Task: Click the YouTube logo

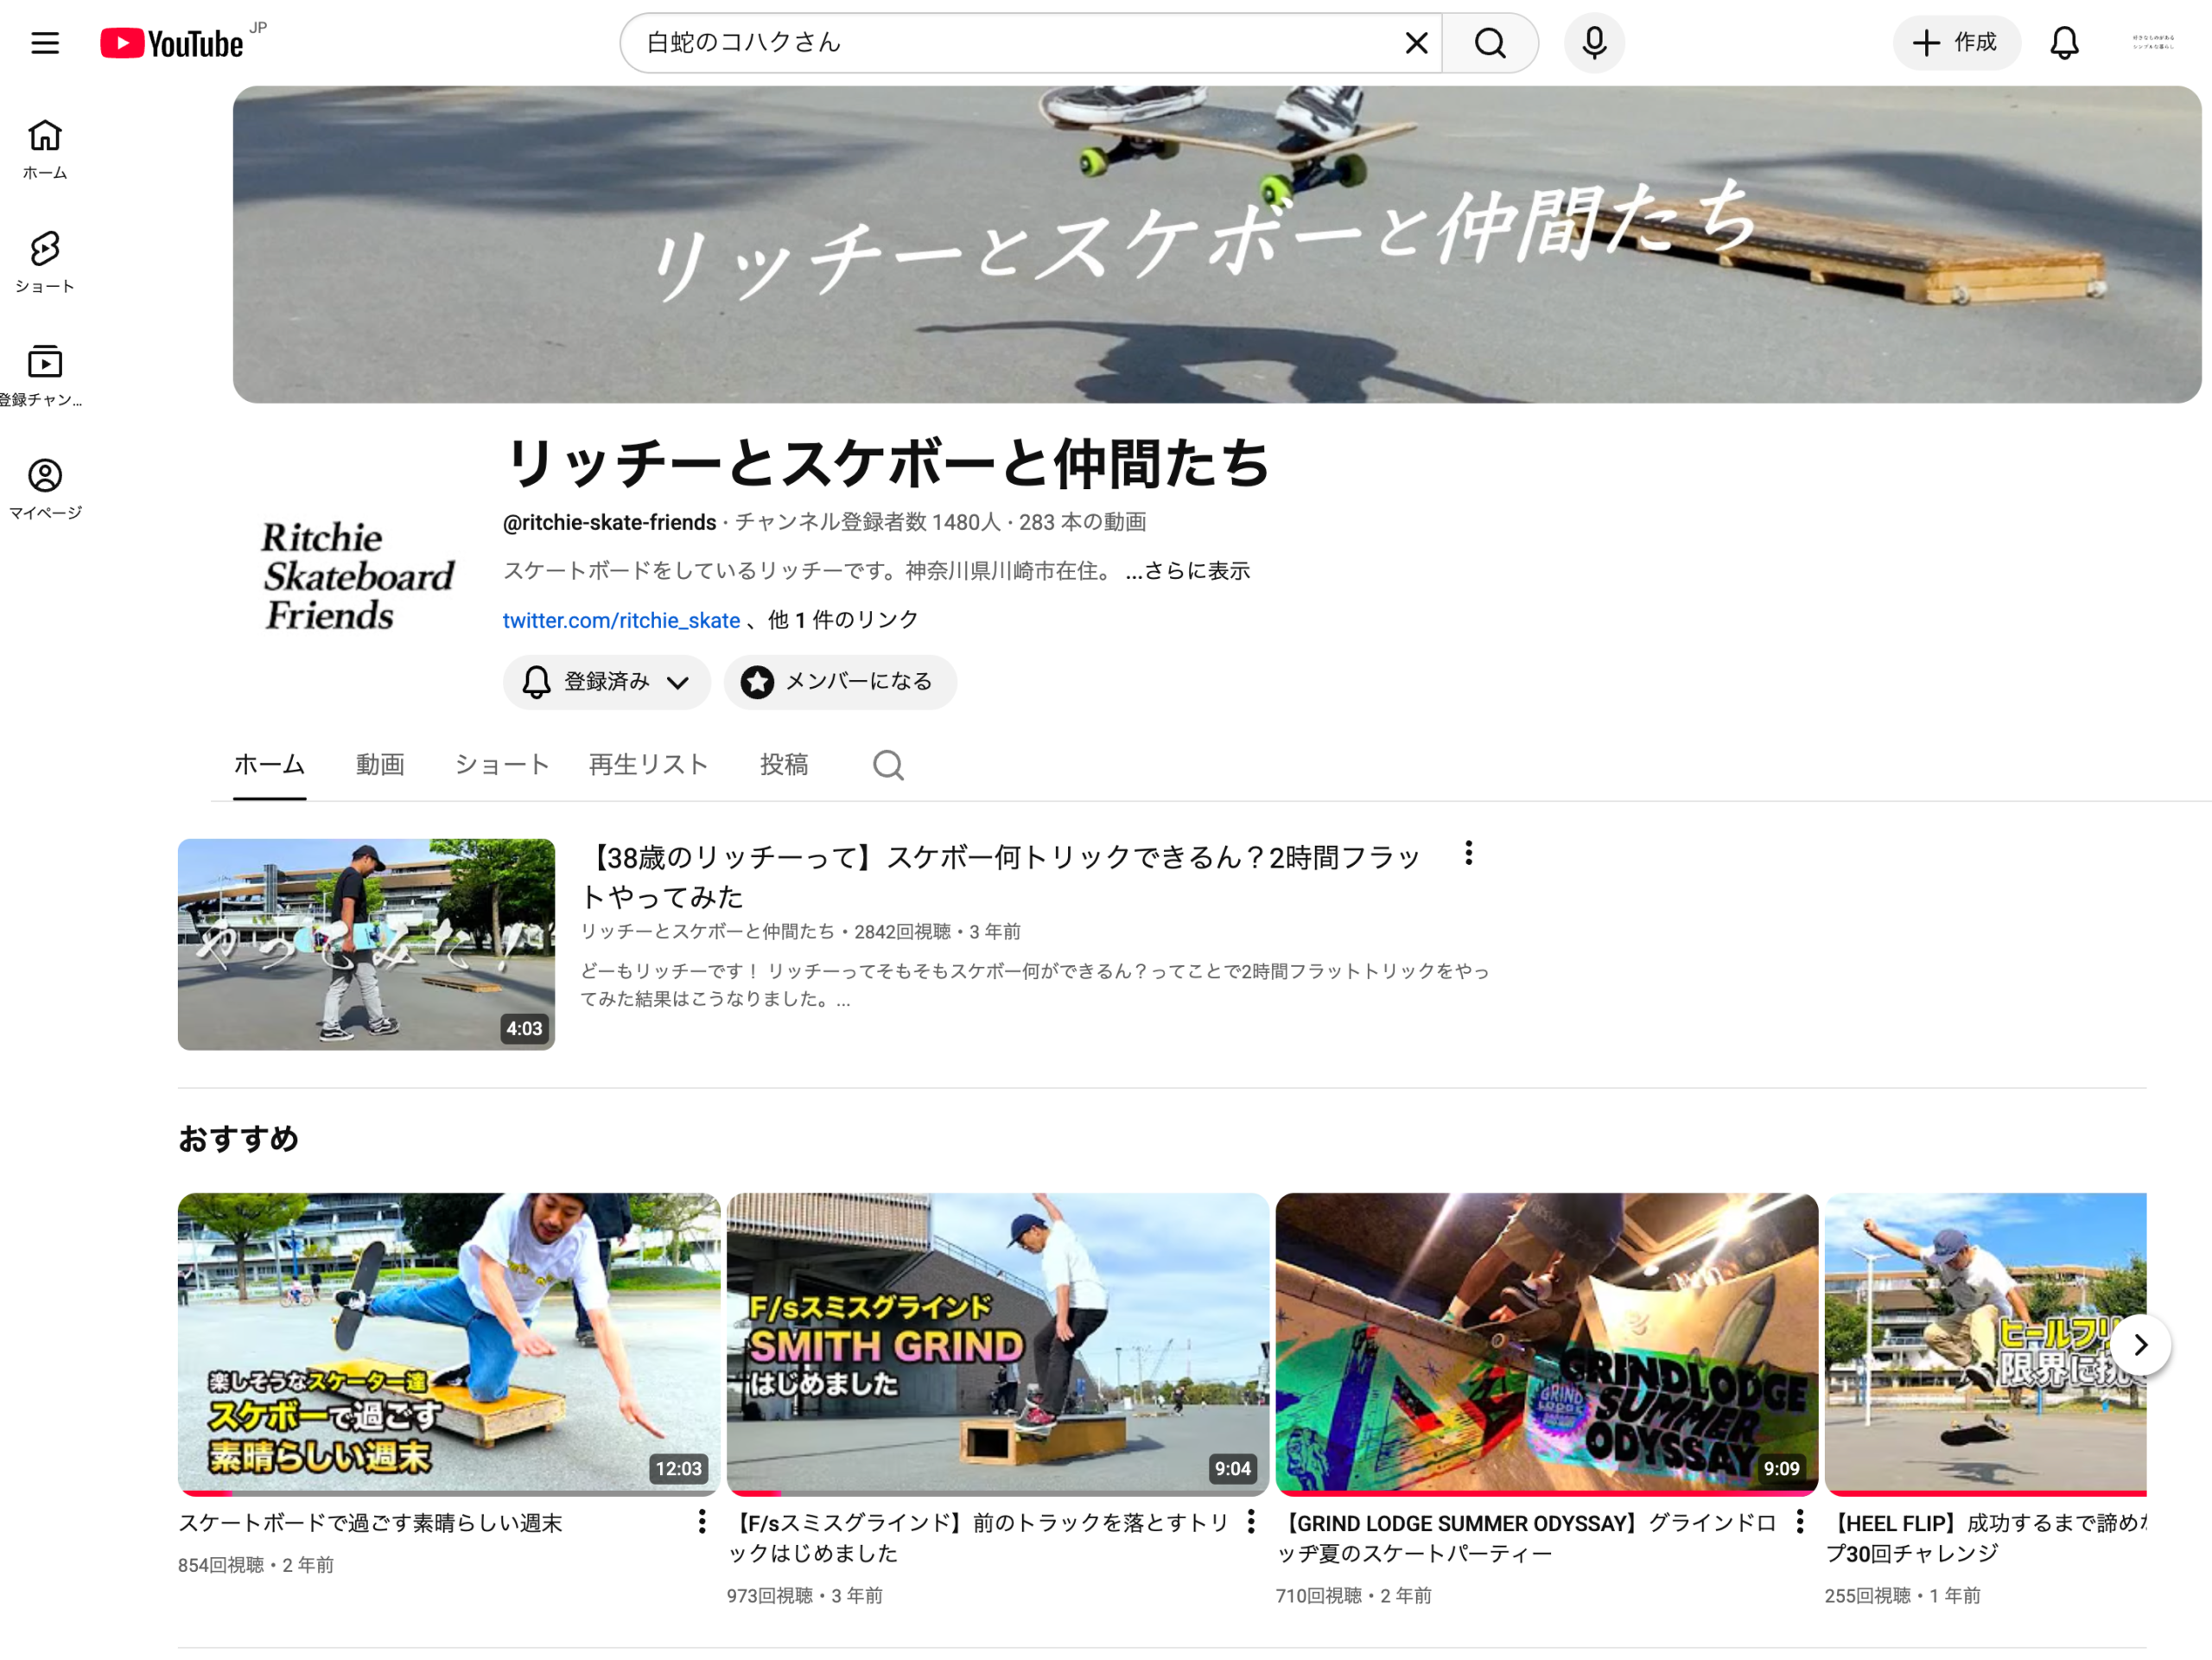Action: coord(172,43)
